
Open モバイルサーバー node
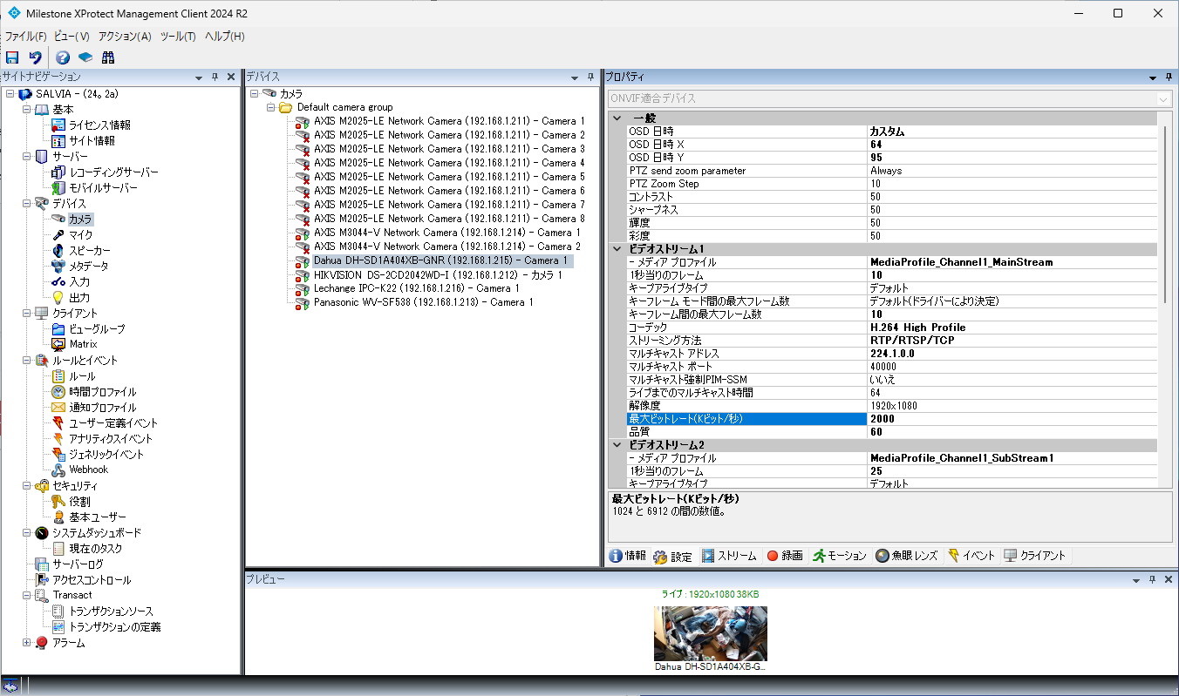pos(103,188)
